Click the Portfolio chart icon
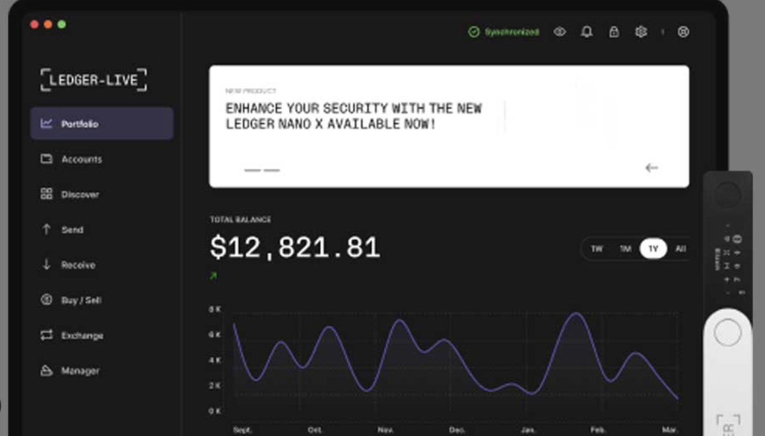The image size is (765, 436). [x=46, y=124]
